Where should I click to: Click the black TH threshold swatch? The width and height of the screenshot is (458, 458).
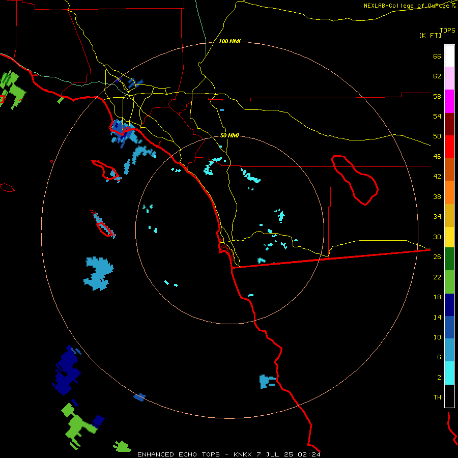pos(449,396)
